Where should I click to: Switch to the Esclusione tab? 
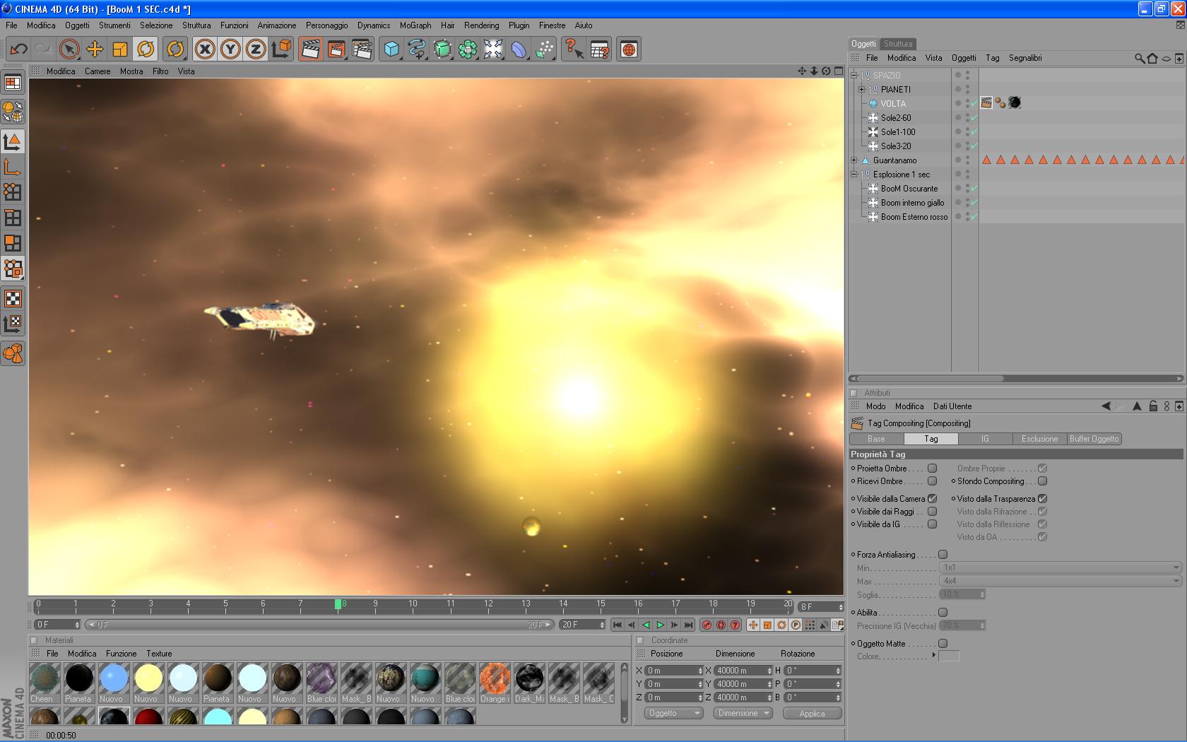(1039, 439)
